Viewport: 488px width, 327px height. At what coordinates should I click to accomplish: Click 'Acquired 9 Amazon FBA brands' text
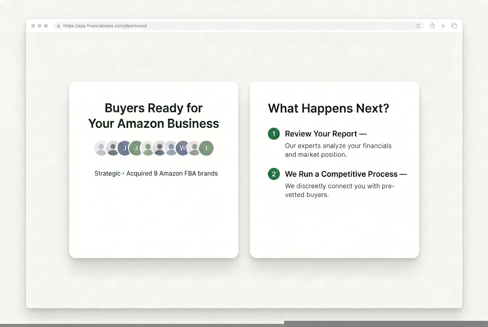pos(172,173)
